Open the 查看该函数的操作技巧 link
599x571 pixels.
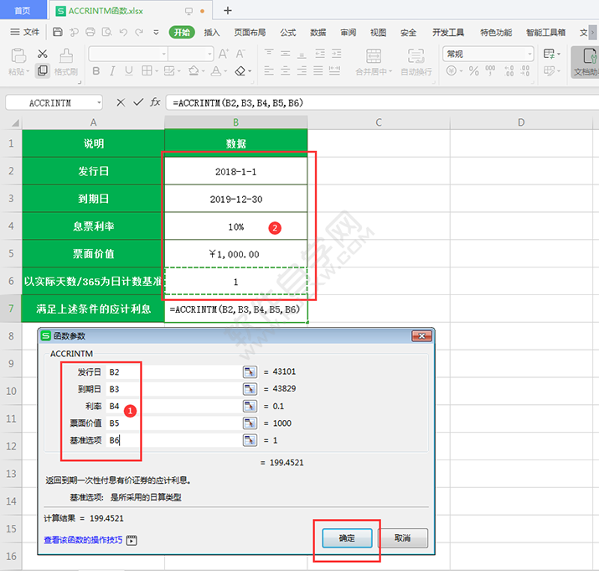pos(83,540)
